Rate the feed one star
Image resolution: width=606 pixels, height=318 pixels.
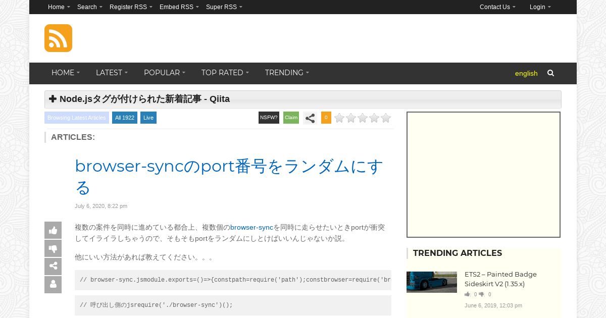[339, 118]
